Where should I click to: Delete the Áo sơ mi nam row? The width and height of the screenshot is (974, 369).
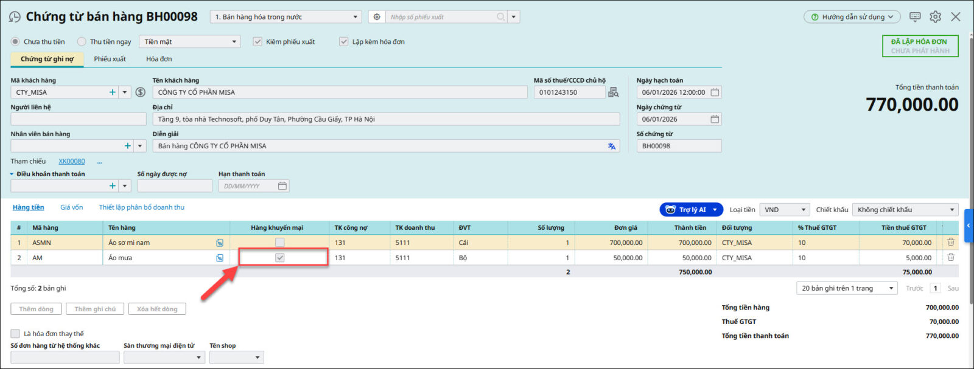pyautogui.click(x=950, y=242)
